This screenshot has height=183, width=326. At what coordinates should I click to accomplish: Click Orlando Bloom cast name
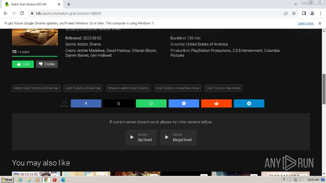(144, 51)
